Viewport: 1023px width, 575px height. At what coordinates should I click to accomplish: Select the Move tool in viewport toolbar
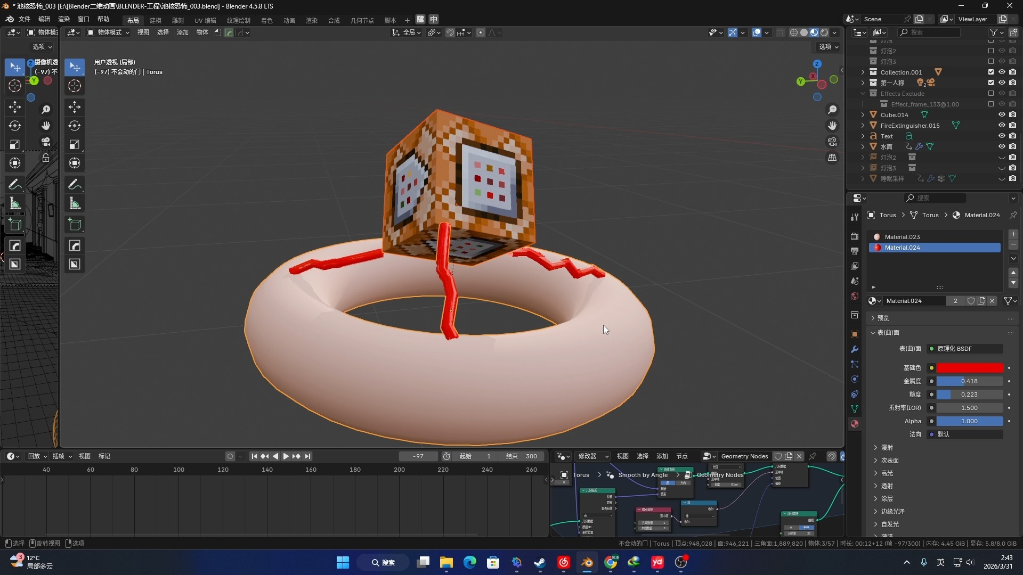point(75,106)
